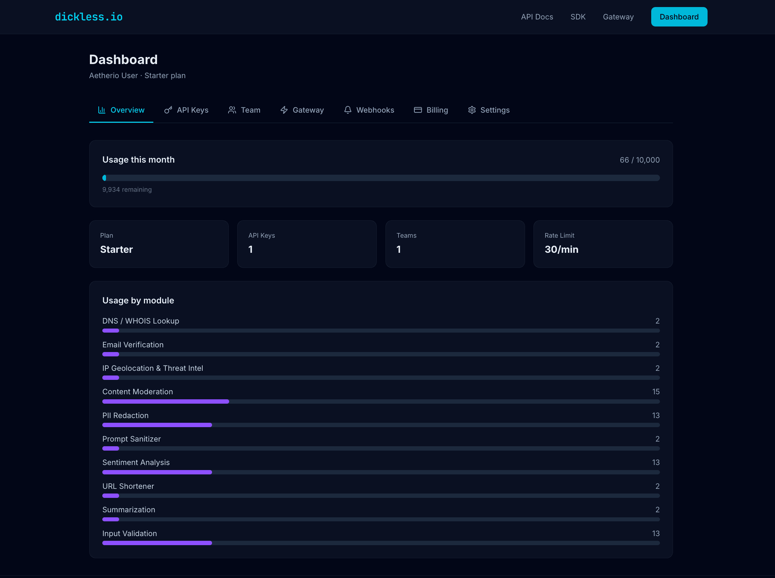Image resolution: width=775 pixels, height=578 pixels.
Task: Click the Overview bar chart icon
Action: pyautogui.click(x=102, y=110)
